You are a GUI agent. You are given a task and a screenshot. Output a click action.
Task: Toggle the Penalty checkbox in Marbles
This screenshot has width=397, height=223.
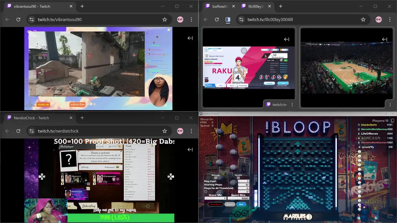click(x=238, y=177)
